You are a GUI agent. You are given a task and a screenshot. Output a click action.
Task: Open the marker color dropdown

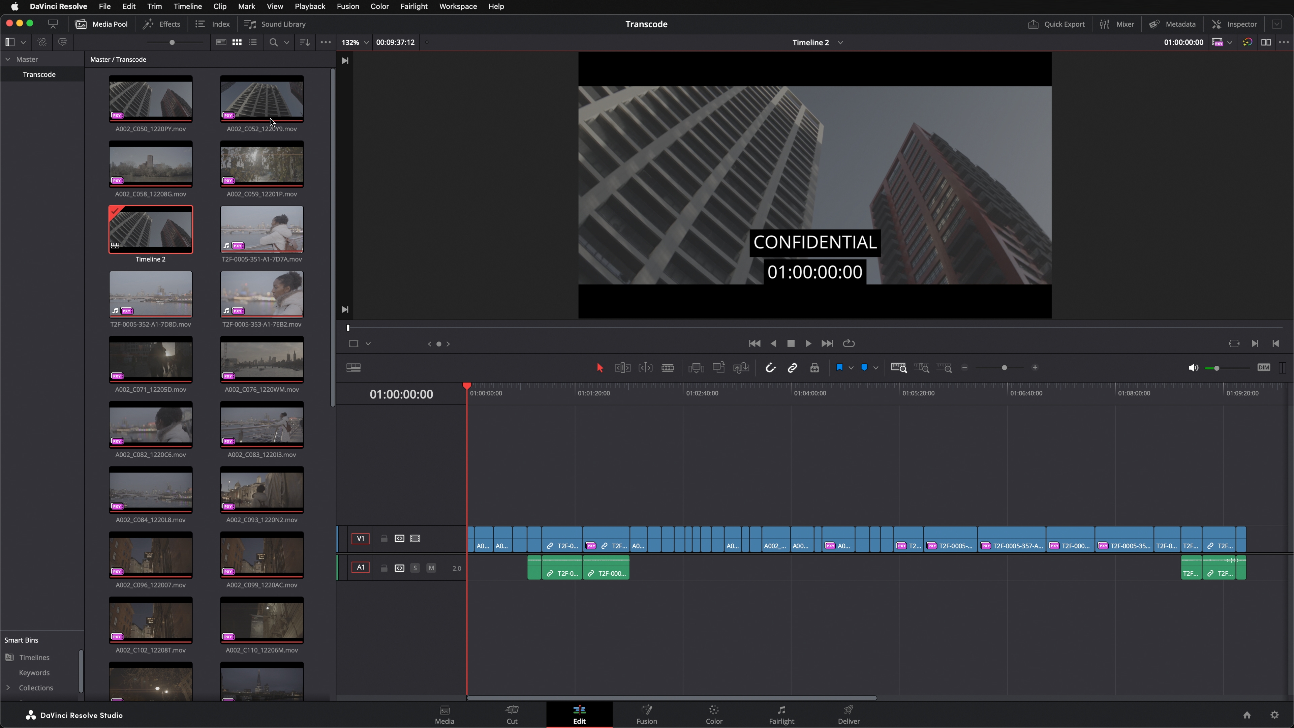pos(876,368)
